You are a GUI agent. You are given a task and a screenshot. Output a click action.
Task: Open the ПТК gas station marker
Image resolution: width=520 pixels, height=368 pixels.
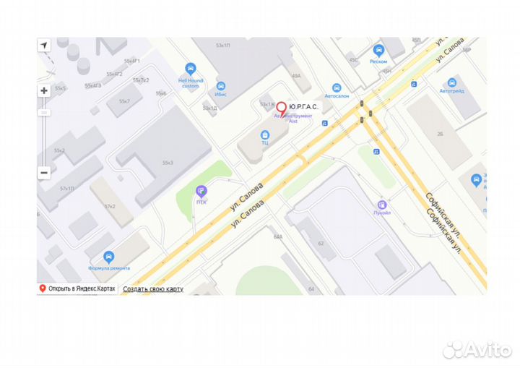(x=201, y=192)
